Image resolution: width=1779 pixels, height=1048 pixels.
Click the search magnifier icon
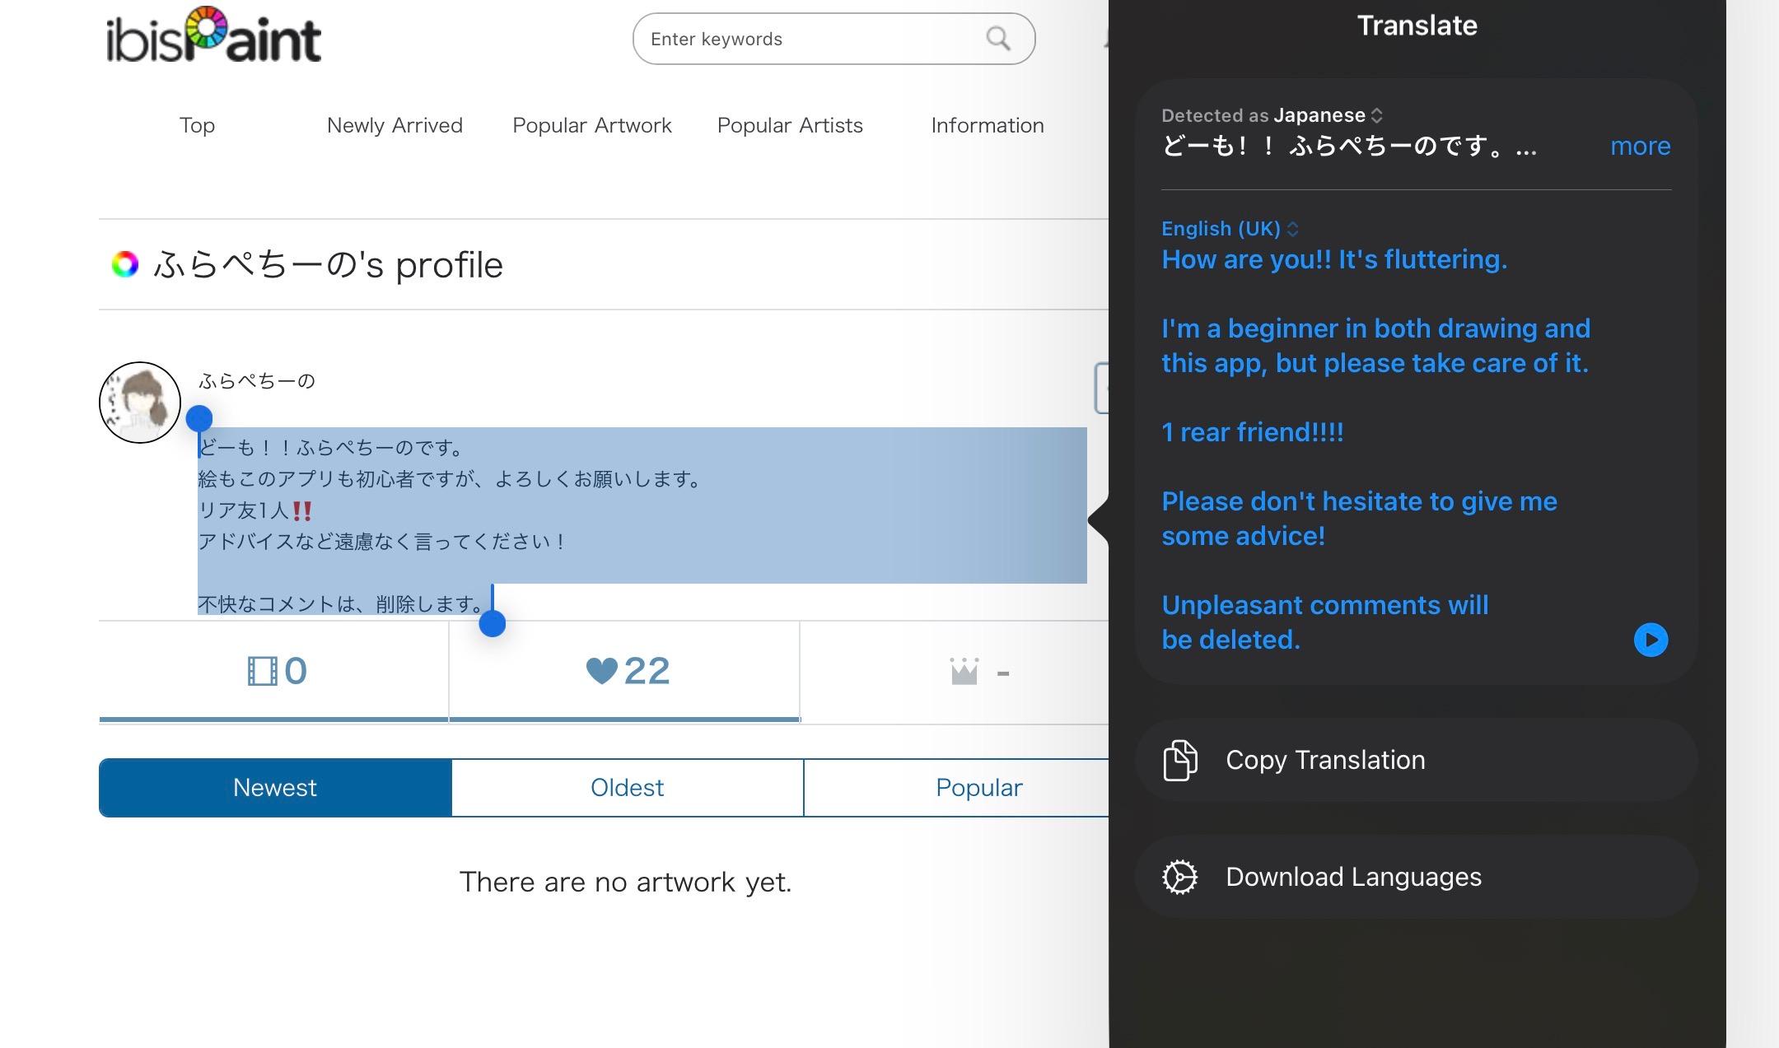(x=997, y=39)
